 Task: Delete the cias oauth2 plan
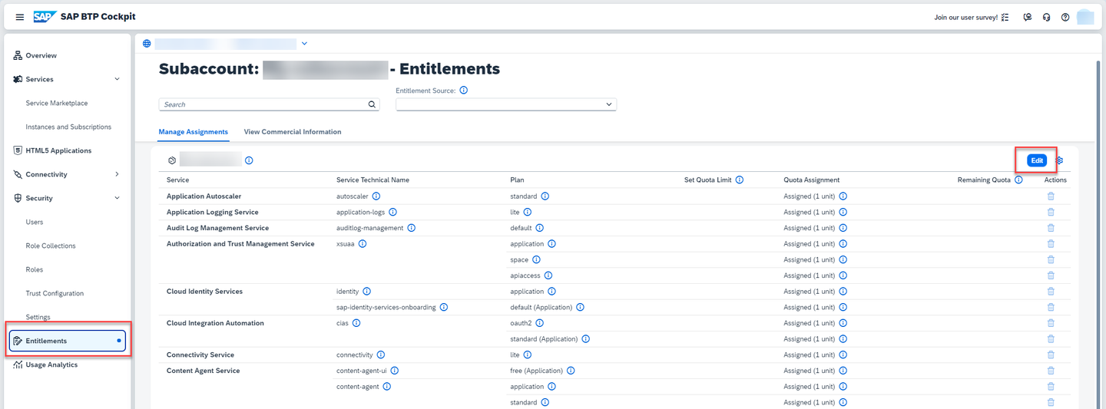pos(1051,323)
